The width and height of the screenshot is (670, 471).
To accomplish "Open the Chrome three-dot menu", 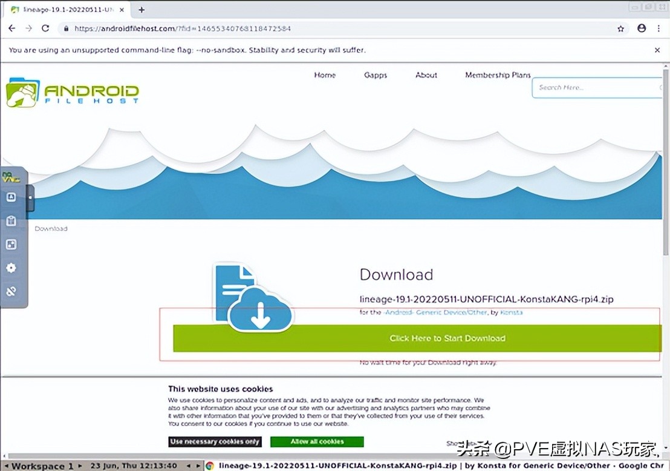I will tap(659, 28).
